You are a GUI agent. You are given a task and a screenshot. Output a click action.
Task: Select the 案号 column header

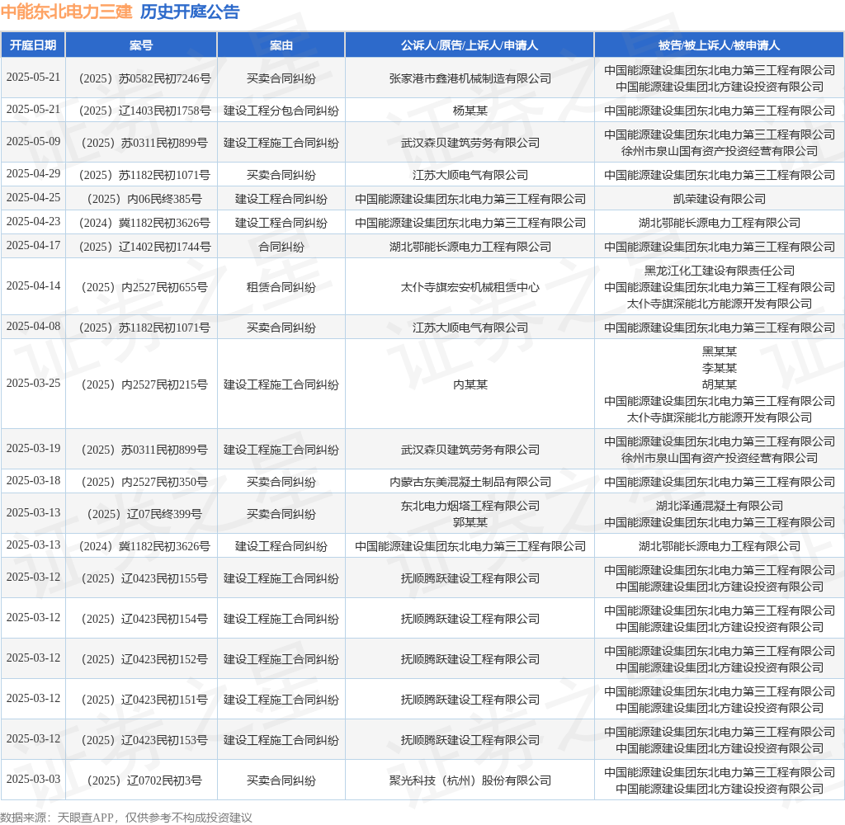[140, 45]
